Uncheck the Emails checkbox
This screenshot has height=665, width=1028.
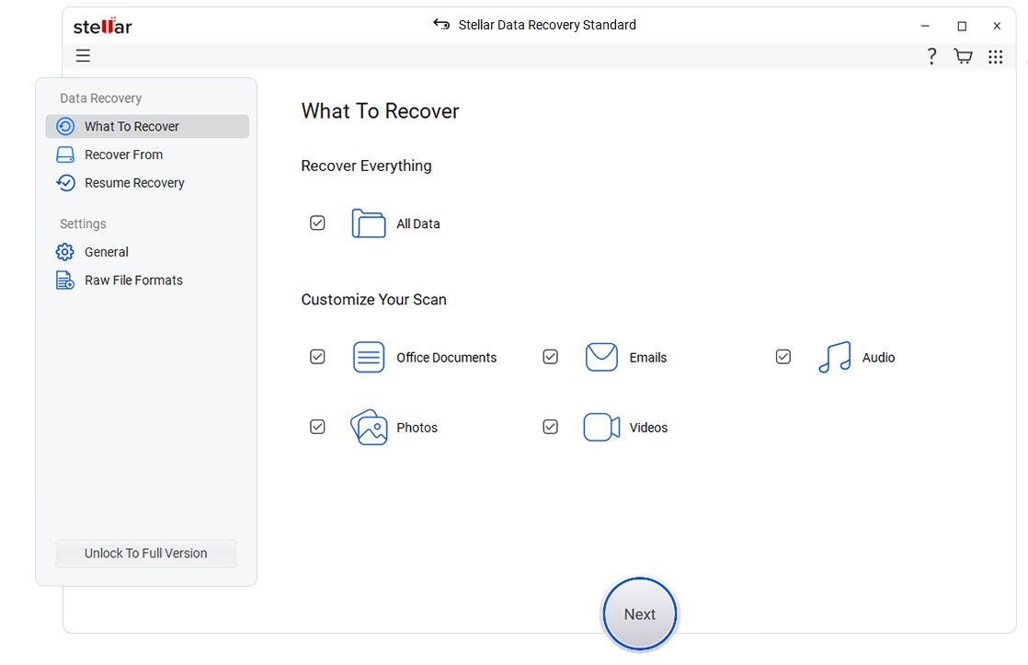click(550, 356)
